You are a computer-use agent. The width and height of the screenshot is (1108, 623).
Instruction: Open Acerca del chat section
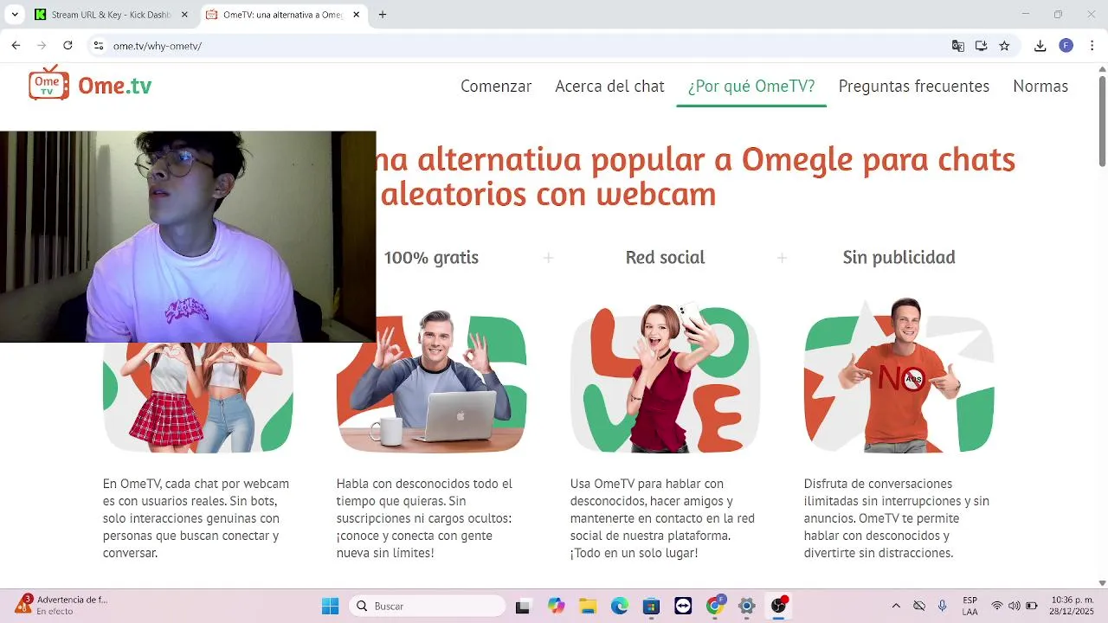tap(609, 87)
